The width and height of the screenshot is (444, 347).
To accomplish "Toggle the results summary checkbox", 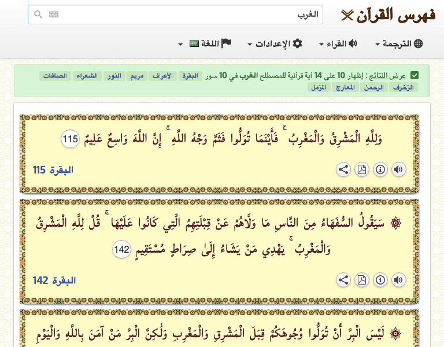I will pyautogui.click(x=415, y=76).
